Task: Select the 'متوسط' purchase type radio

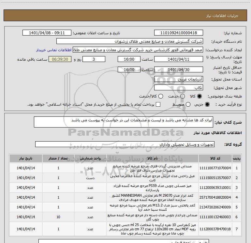Action: click(x=188, y=105)
